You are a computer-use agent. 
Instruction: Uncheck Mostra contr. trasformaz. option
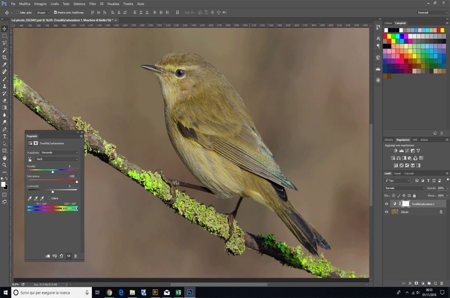pos(55,12)
